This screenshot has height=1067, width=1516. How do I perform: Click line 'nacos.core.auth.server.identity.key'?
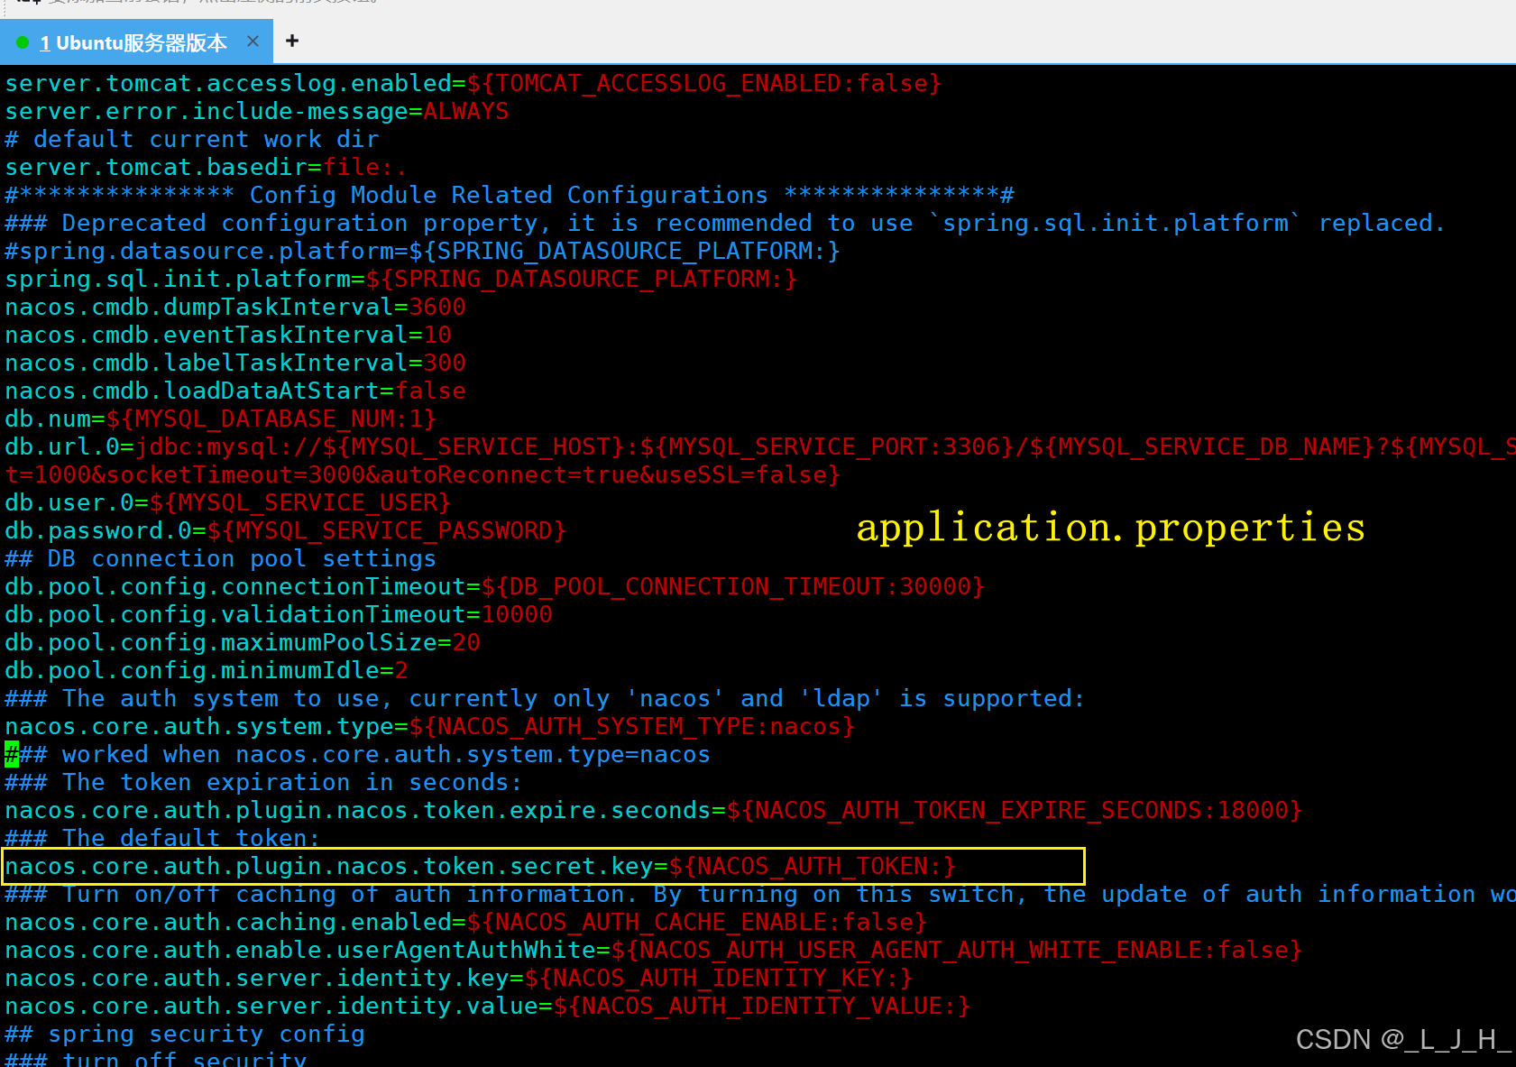[x=459, y=978]
